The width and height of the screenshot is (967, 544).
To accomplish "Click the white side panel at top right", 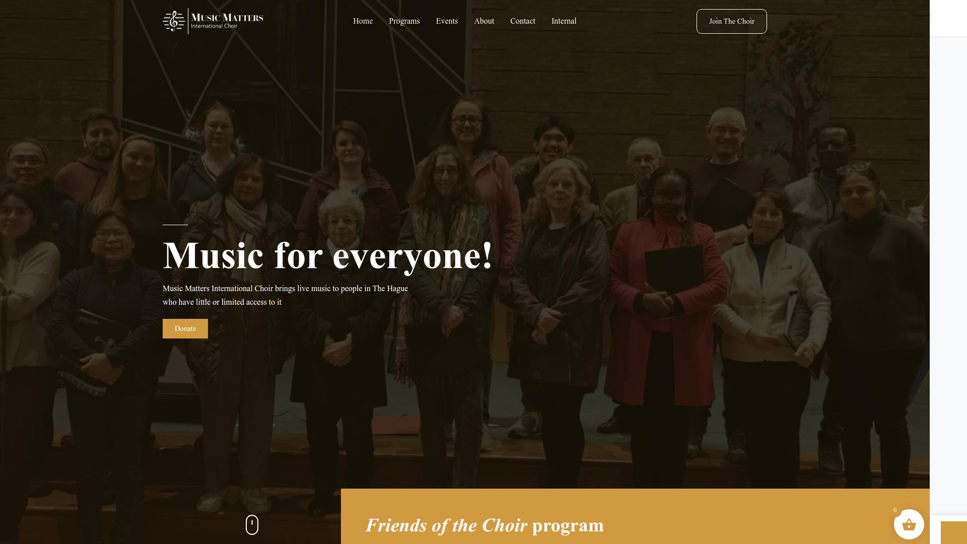I will pos(948,18).
